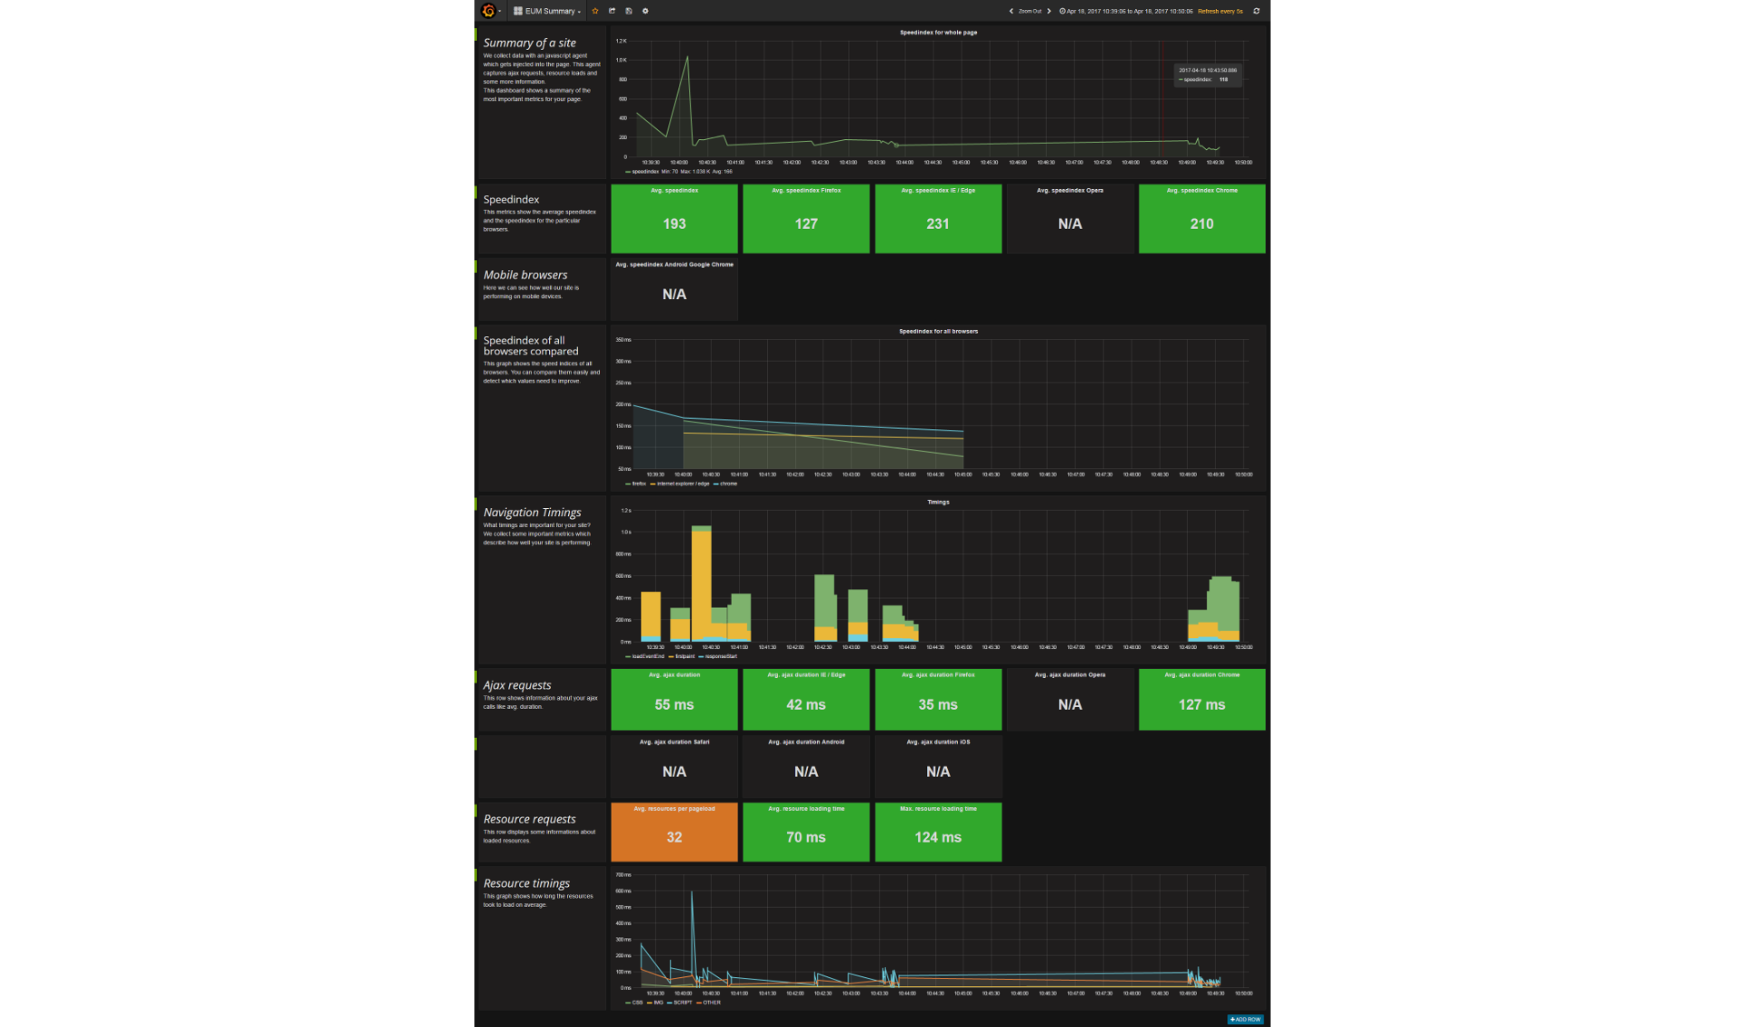
Task: Shift time range back with left arrow
Action: click(1011, 11)
